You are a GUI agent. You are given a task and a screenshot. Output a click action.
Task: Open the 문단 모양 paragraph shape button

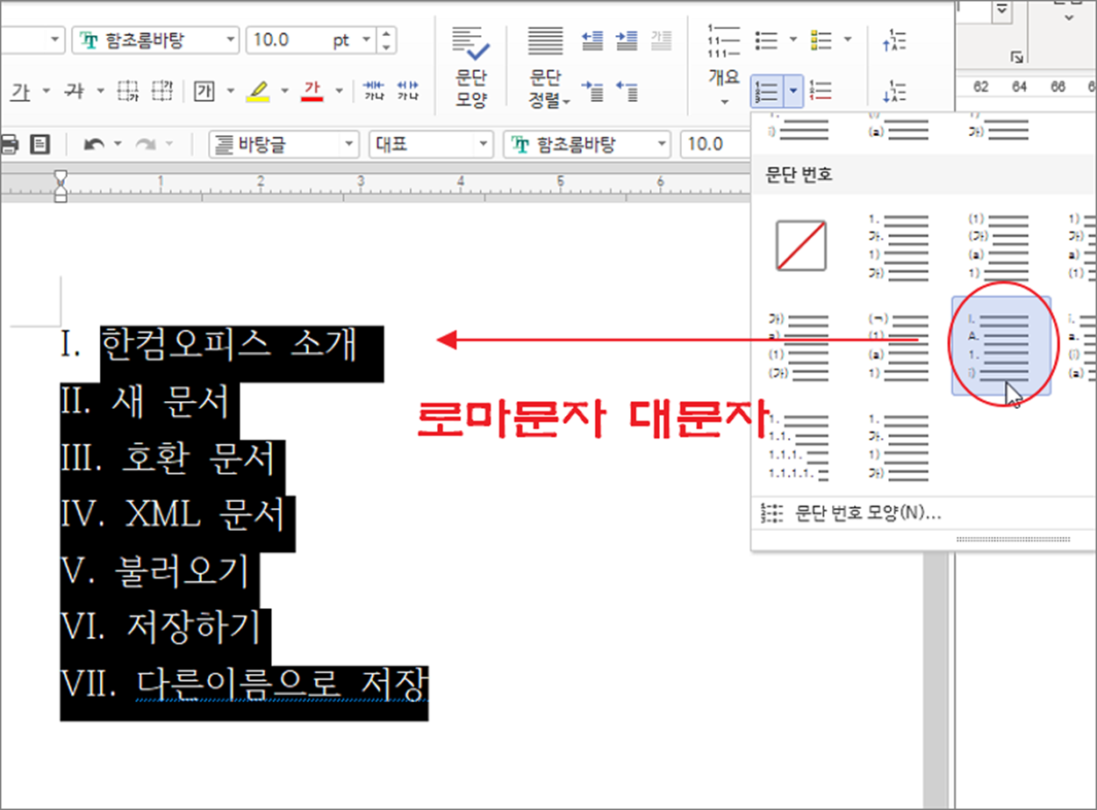471,66
